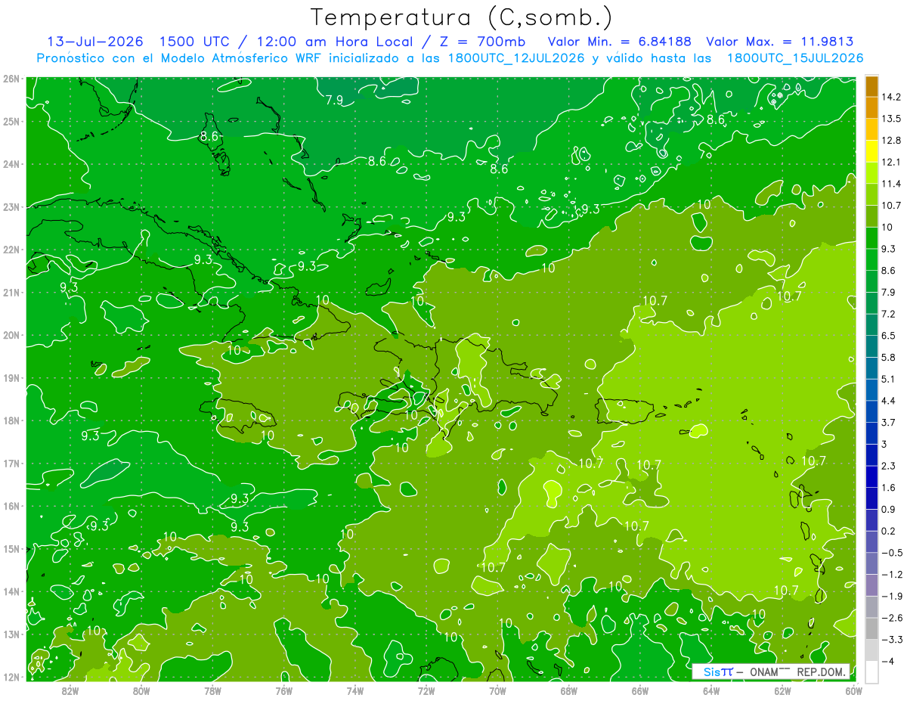Image resolution: width=907 pixels, height=701 pixels.
Task: Click the "76W" longitude axis label
Action: (x=283, y=690)
